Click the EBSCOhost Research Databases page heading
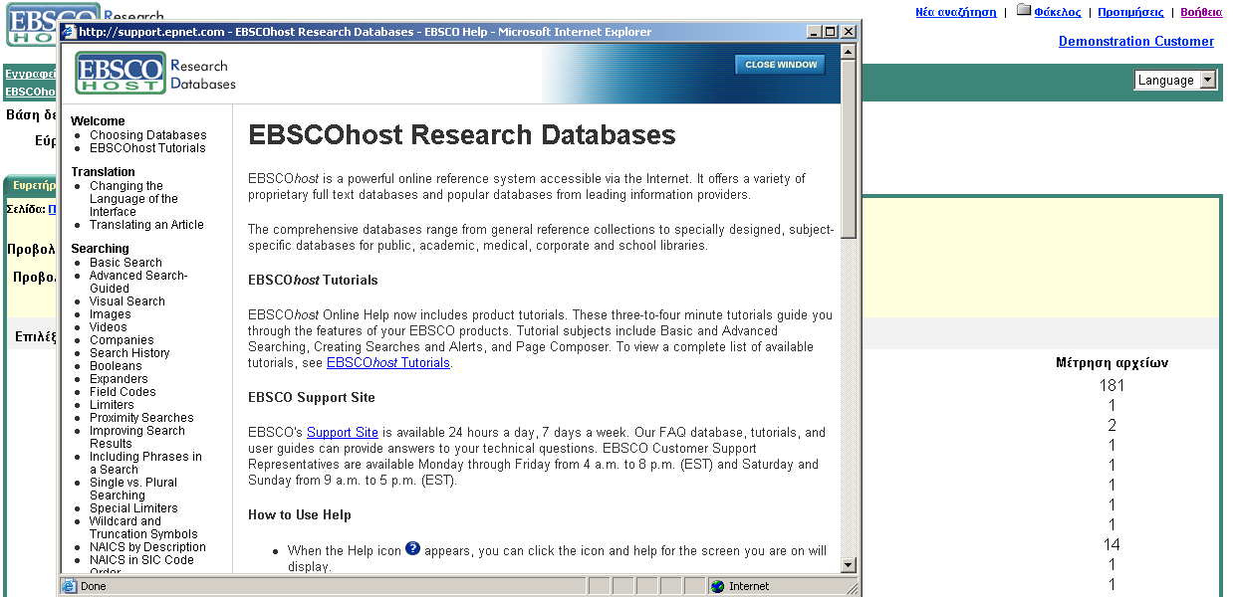 [x=462, y=135]
